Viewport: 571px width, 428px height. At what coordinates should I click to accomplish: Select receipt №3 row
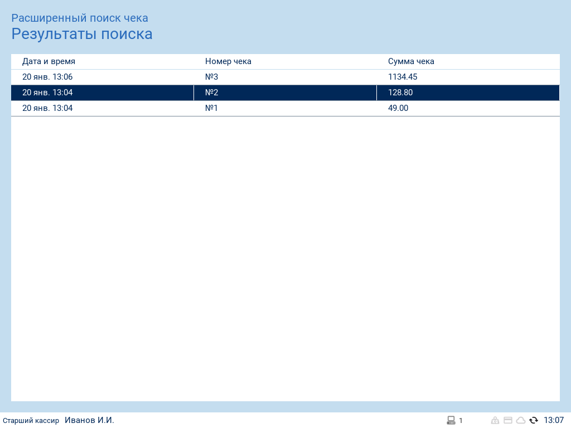pyautogui.click(x=211, y=77)
